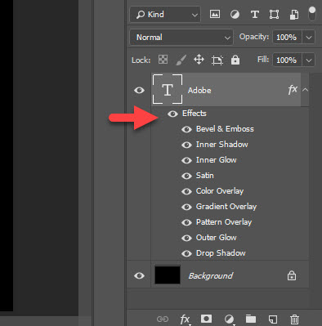Viewport: 322px width, 326px height.
Task: Click the Background layer lock icon
Action: 292,275
